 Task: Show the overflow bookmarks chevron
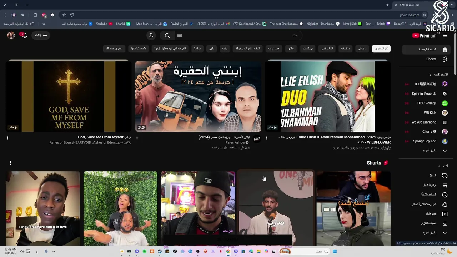click(x=44, y=24)
